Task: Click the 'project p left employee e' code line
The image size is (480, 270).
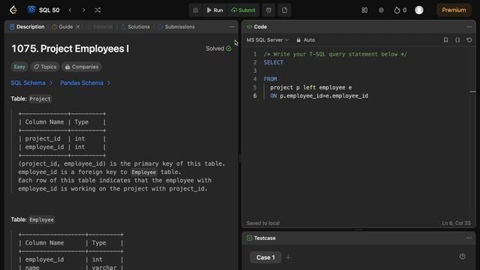Action: click(311, 88)
